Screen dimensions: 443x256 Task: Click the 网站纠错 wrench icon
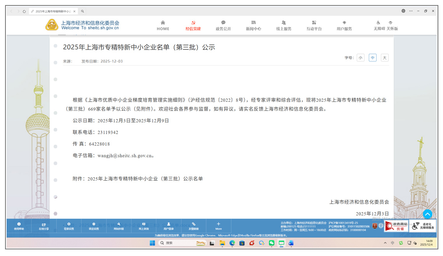119,226
